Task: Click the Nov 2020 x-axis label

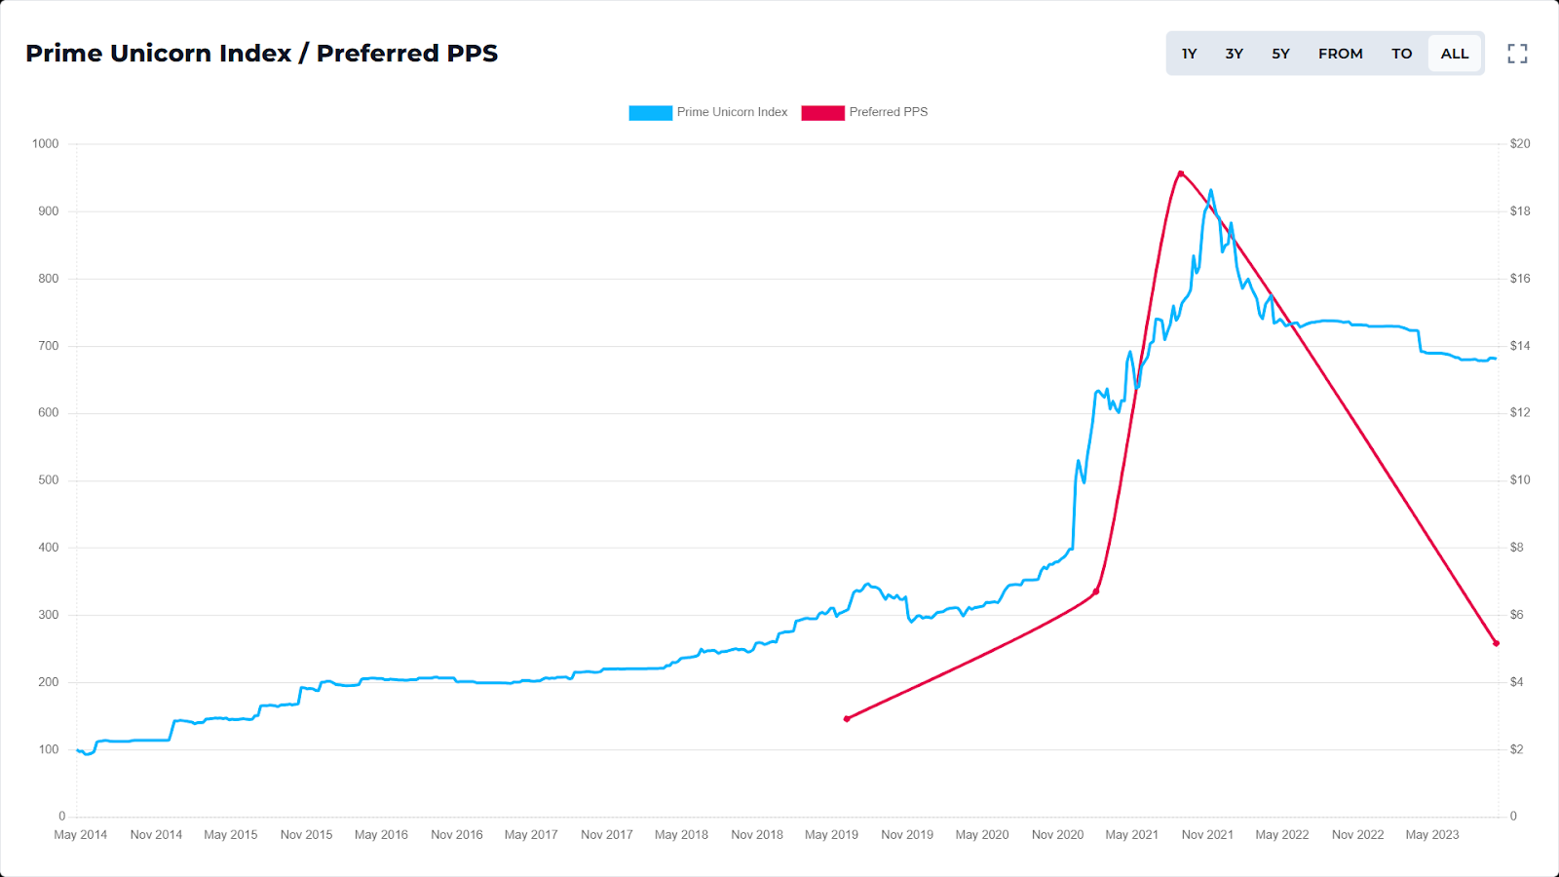Action: tap(1057, 835)
